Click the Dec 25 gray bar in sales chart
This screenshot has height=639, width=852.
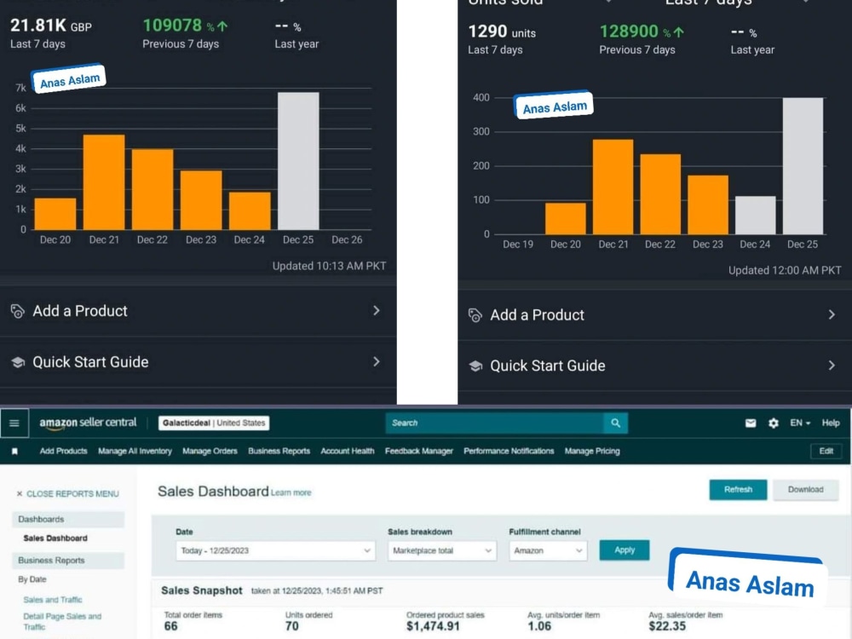pyautogui.click(x=298, y=161)
